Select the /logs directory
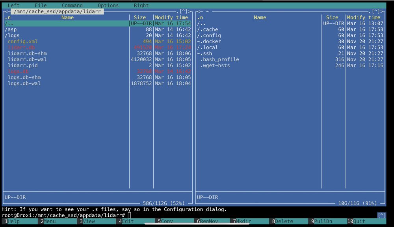Viewport: 394px width, 227px height. coord(98,36)
